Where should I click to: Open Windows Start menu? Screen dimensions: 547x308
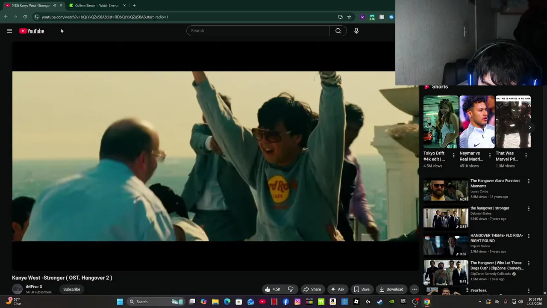tap(120, 302)
